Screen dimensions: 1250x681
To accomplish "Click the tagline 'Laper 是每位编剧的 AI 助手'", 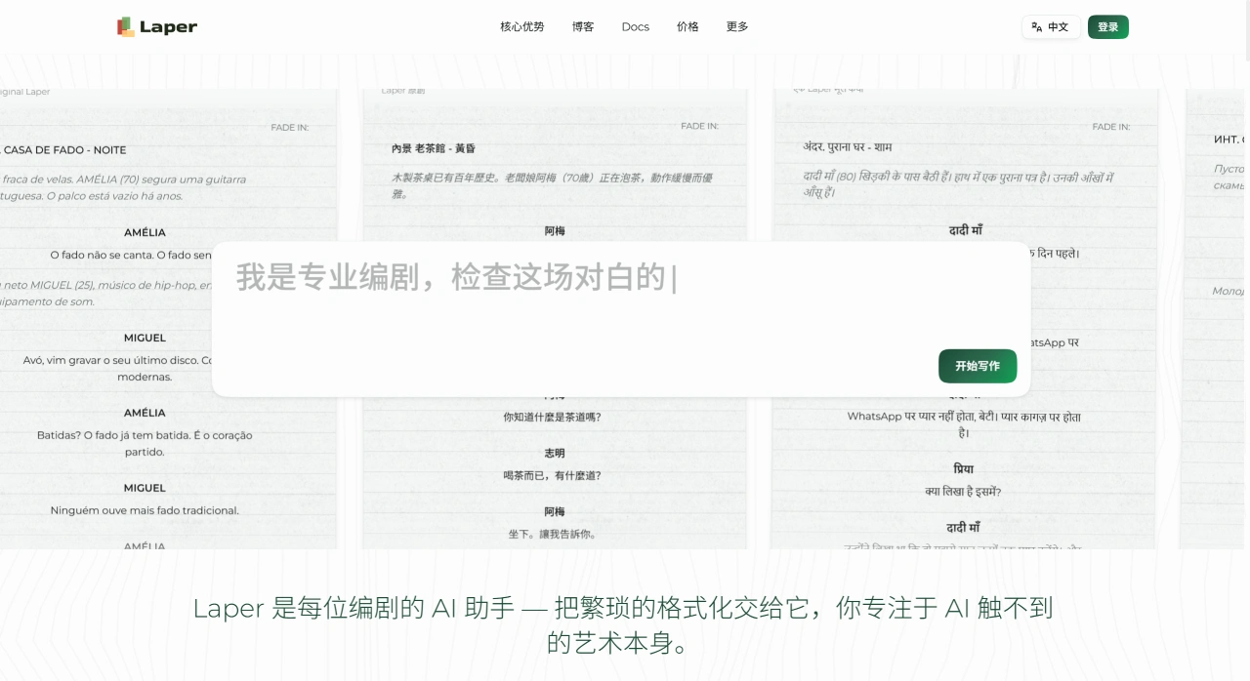I will click(354, 609).
